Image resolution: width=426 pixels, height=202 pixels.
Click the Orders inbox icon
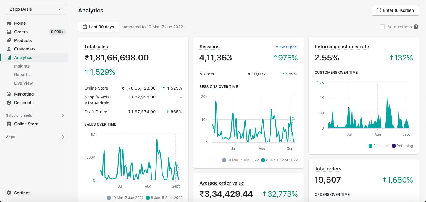tap(9, 32)
